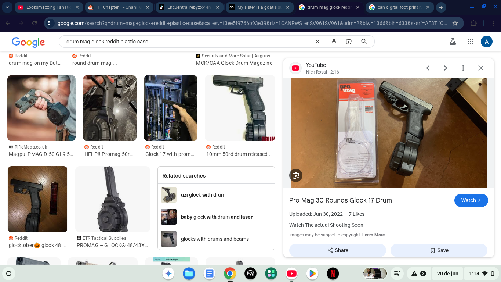Open Chrome browser icon in shelf

230,274
